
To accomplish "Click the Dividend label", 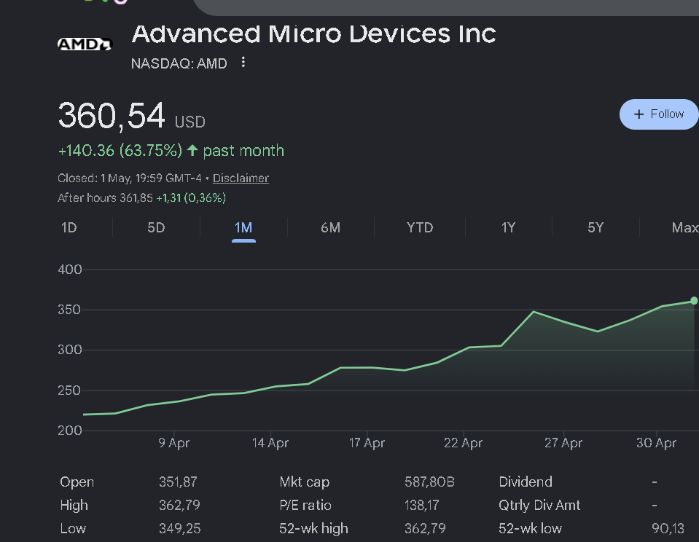I will (x=526, y=482).
